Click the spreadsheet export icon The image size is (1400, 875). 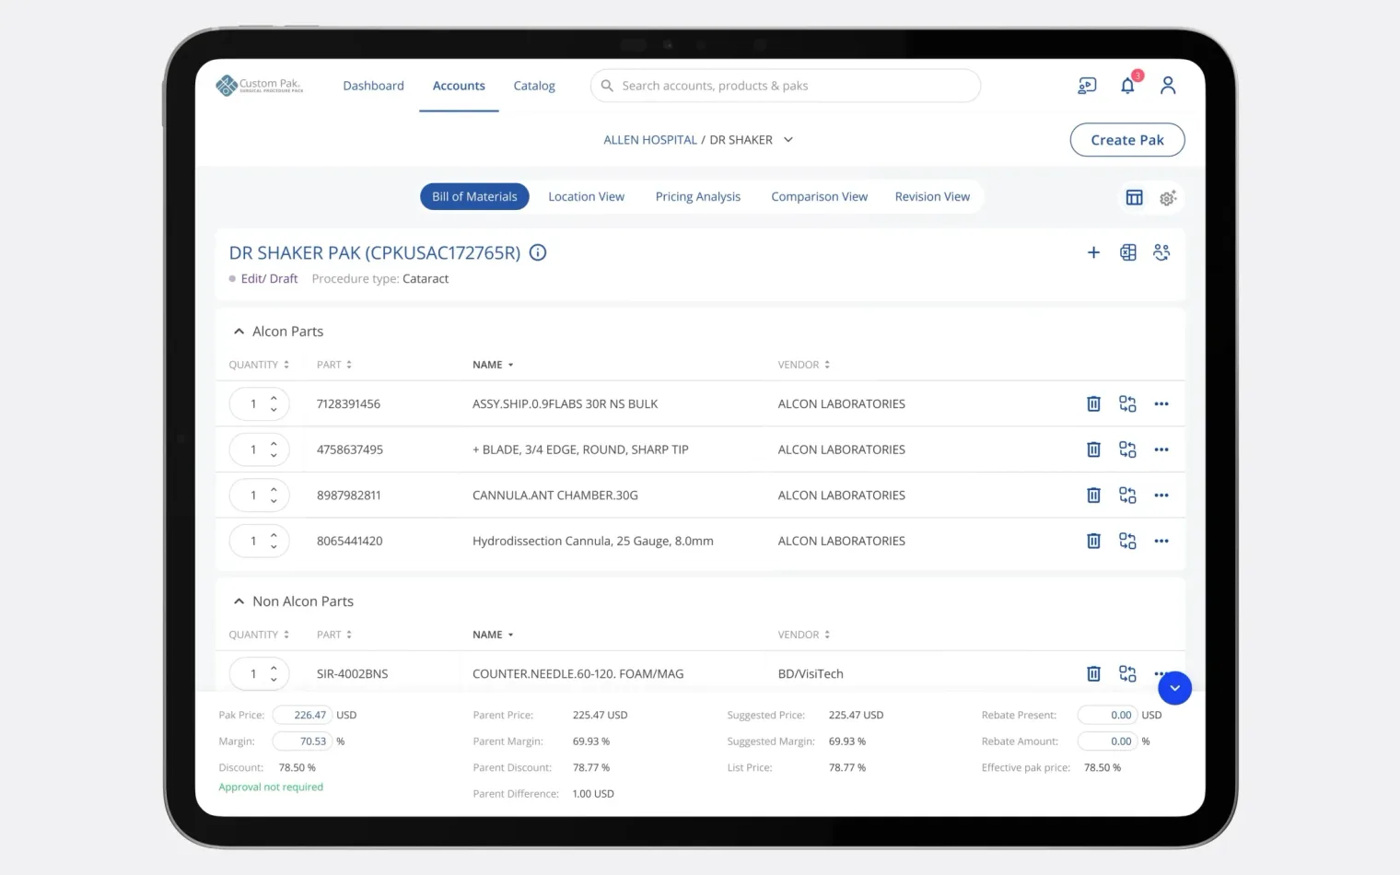coord(1128,252)
